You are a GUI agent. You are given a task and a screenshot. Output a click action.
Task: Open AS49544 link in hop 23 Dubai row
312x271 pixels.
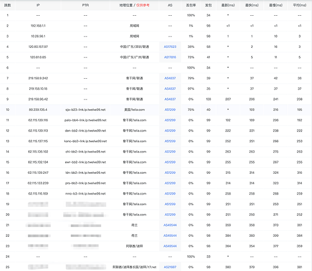(170, 246)
